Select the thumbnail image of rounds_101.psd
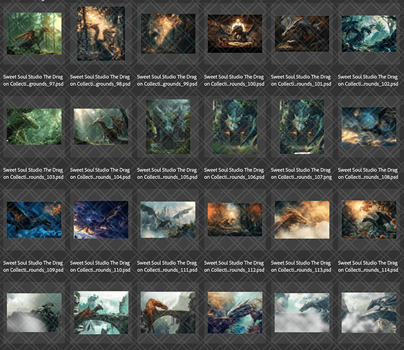 [x=302, y=34]
